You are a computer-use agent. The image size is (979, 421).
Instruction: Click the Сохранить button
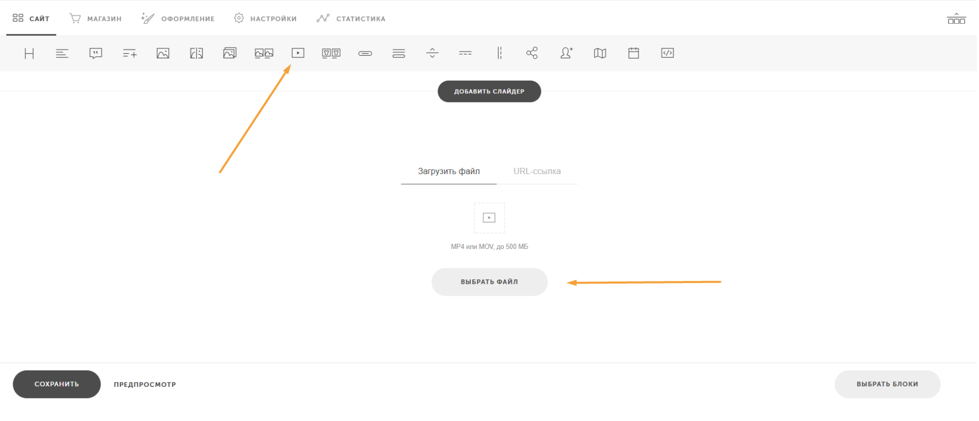click(57, 384)
